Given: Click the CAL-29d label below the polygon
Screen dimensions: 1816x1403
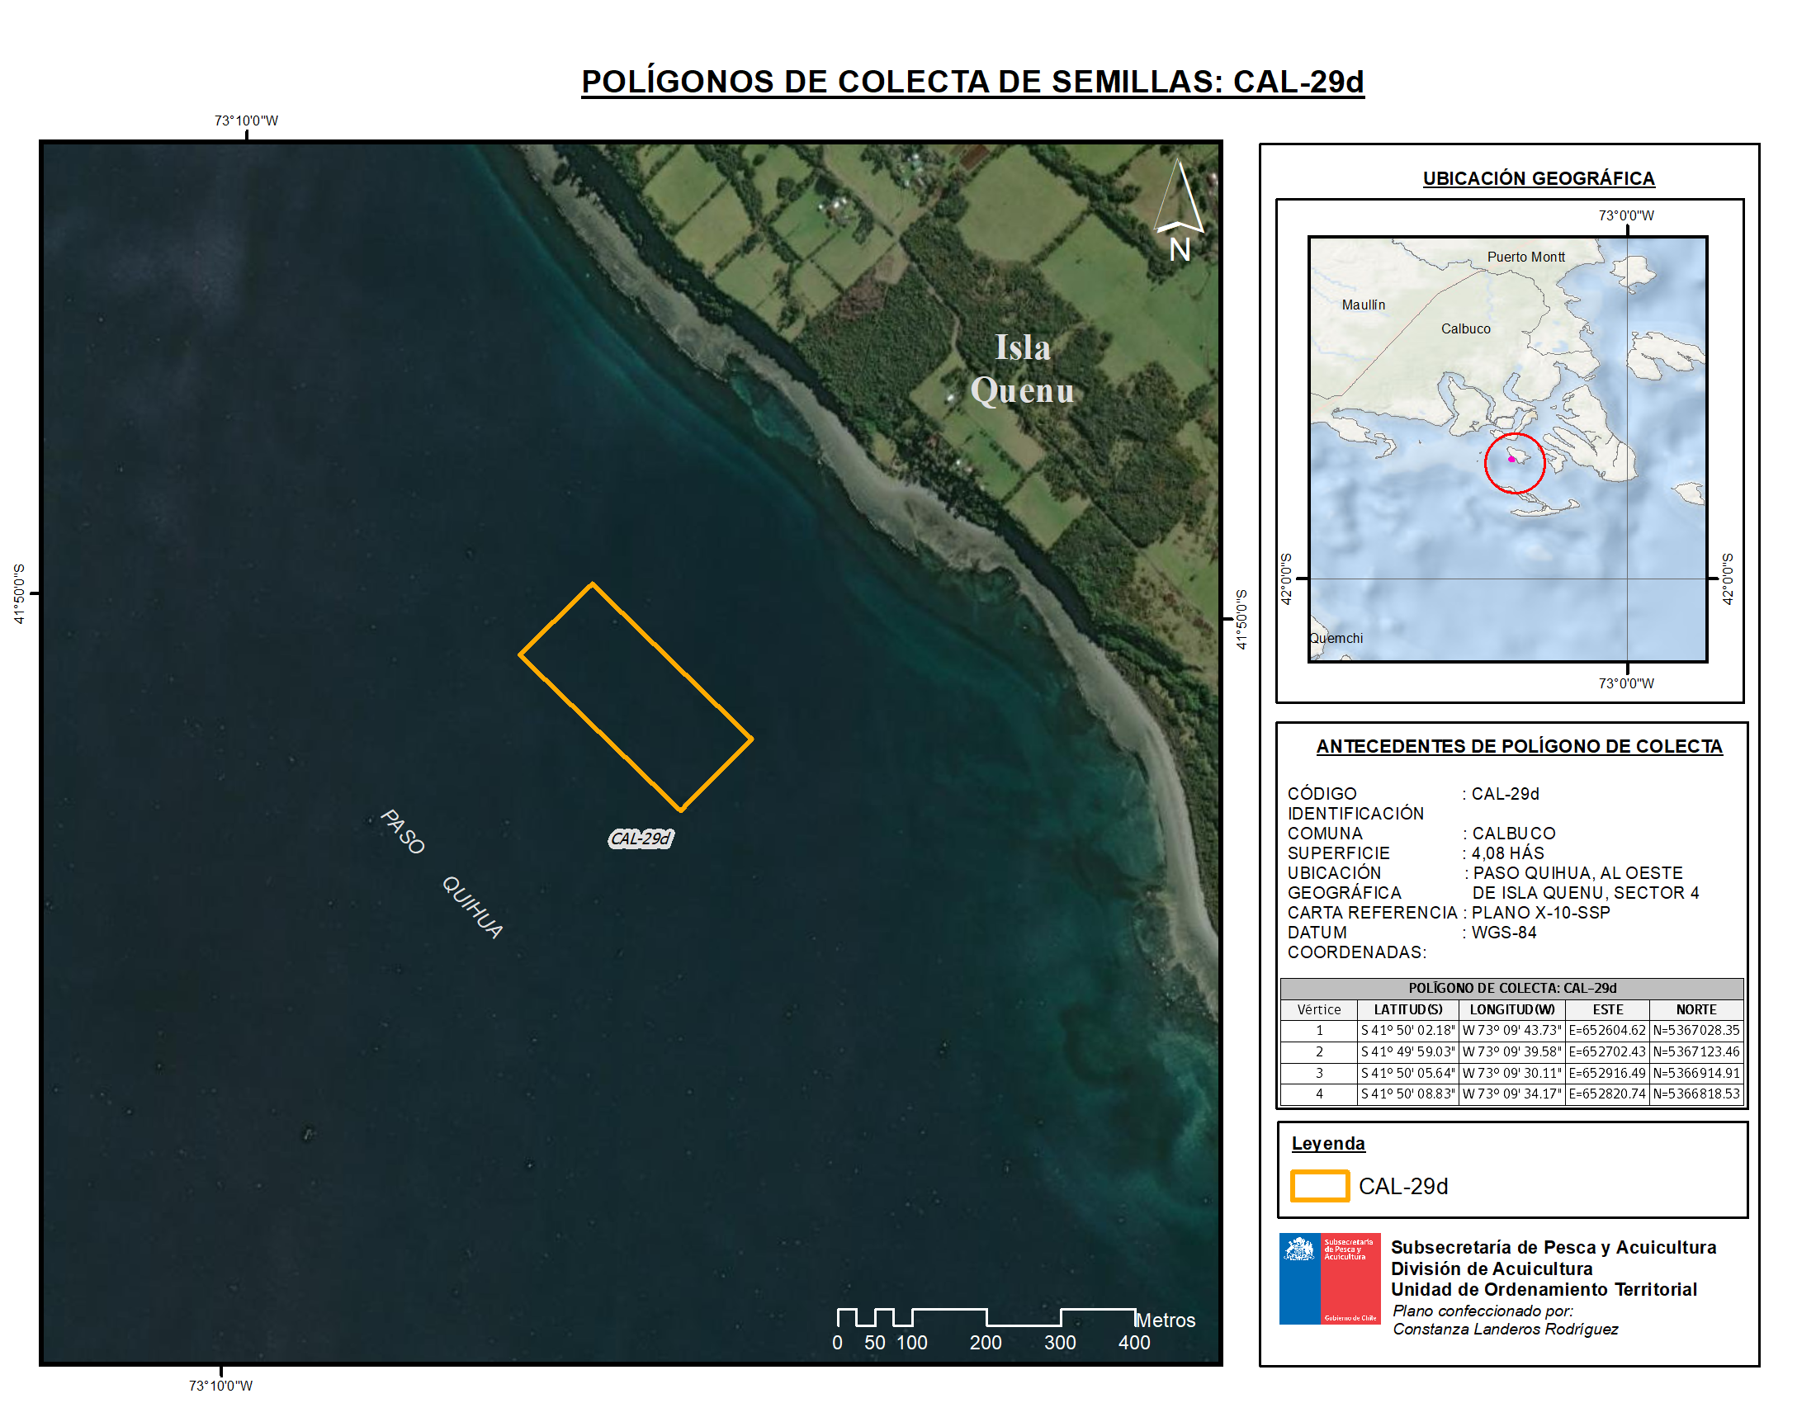Looking at the screenshot, I should point(641,838).
